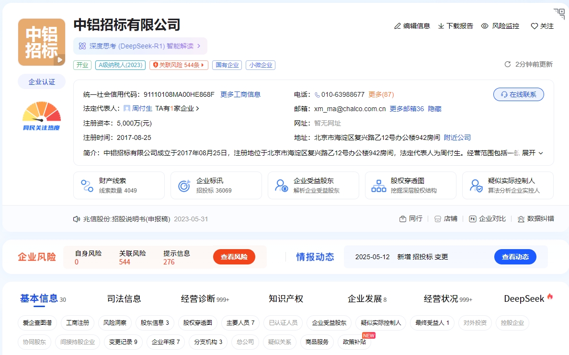Open legal representative 周付生 link
Screen dimensions: 569x355
[x=142, y=109]
